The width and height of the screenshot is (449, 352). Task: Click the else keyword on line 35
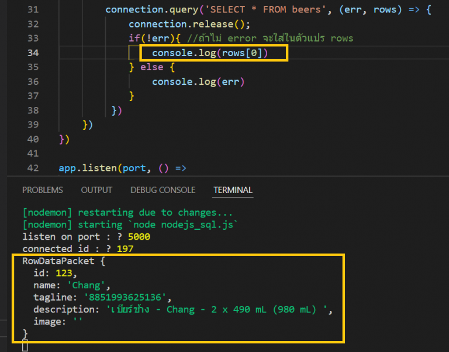click(152, 67)
